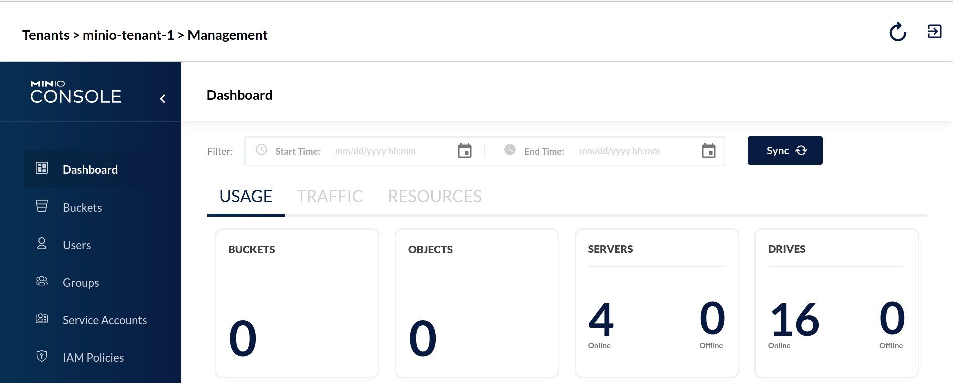Click the Users person icon
953x383 pixels.
coord(42,244)
